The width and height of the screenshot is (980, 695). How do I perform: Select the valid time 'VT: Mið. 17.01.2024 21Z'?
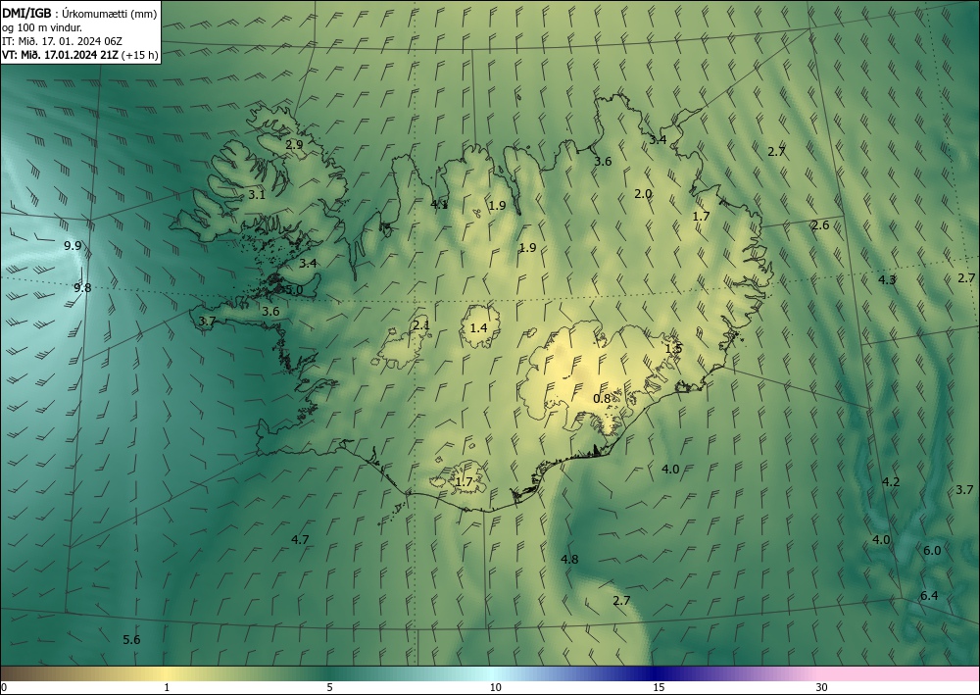pyautogui.click(x=60, y=55)
